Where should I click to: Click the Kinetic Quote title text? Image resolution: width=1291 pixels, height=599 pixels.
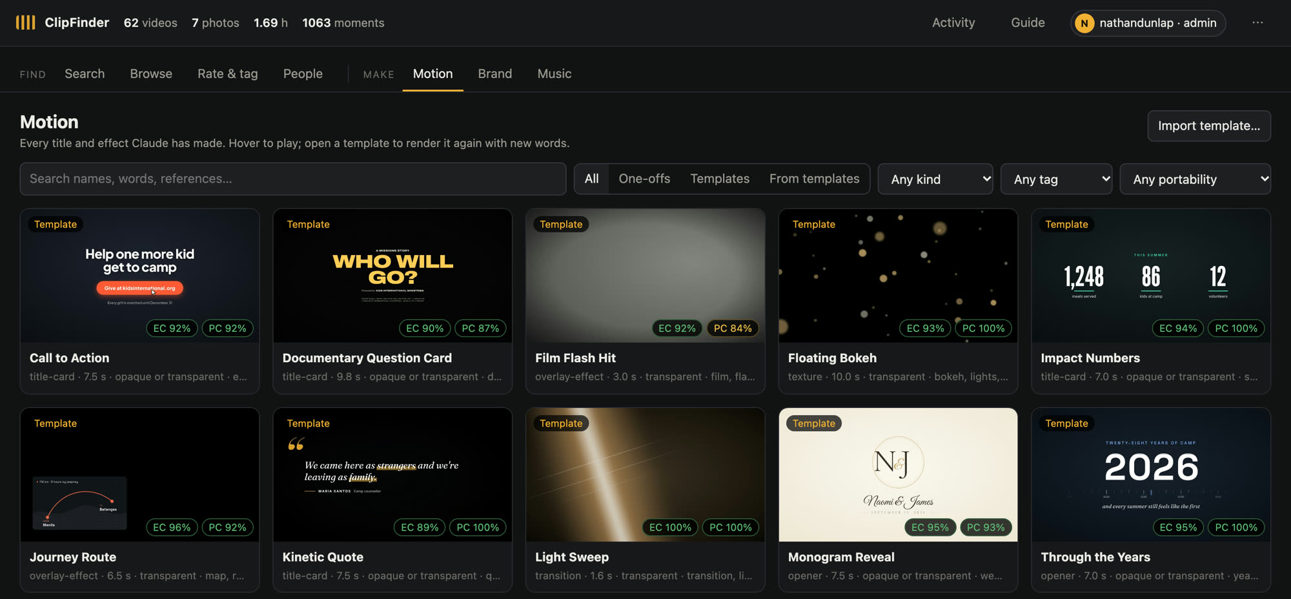[323, 557]
